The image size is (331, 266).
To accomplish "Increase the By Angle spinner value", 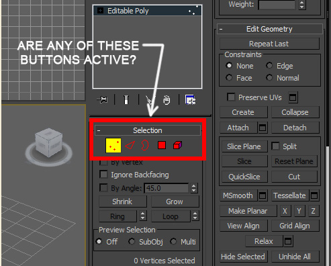I will tap(194, 185).
